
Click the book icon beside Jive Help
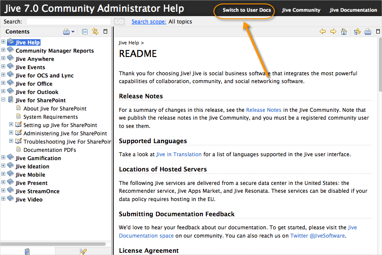coord(10,42)
